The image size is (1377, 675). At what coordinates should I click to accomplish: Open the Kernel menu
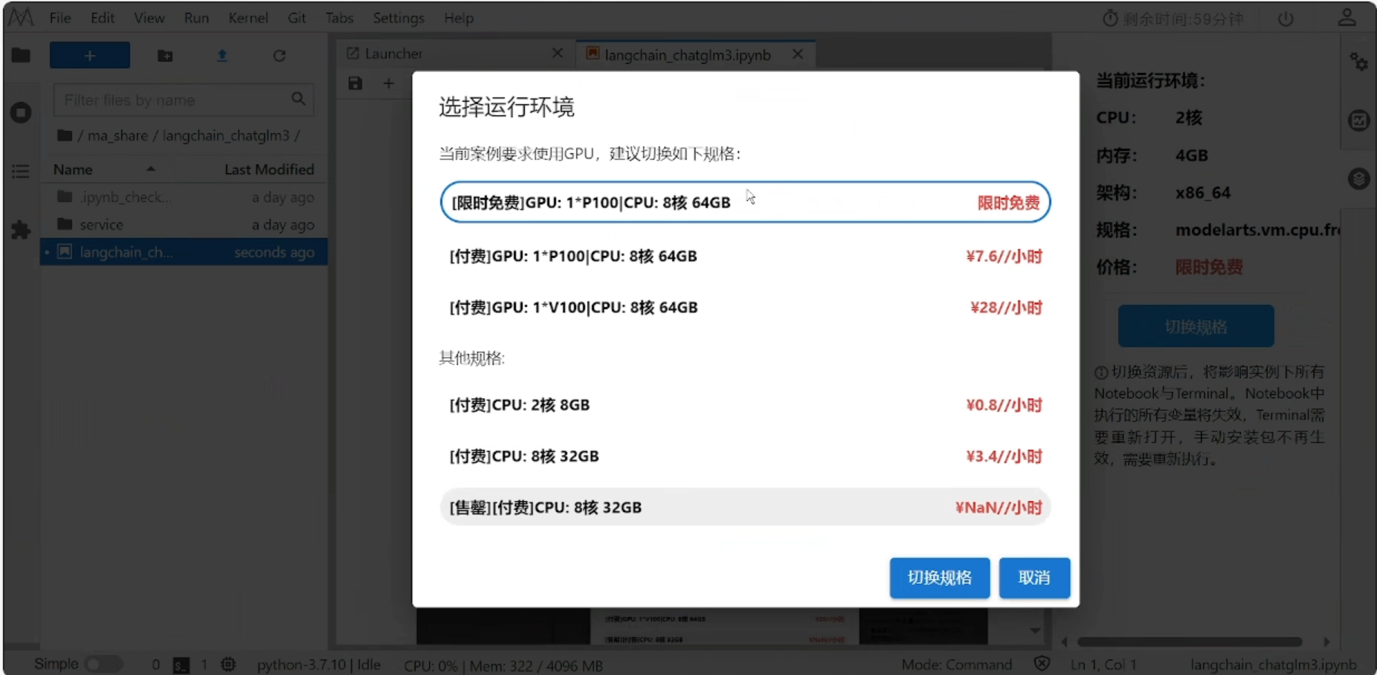(x=248, y=18)
